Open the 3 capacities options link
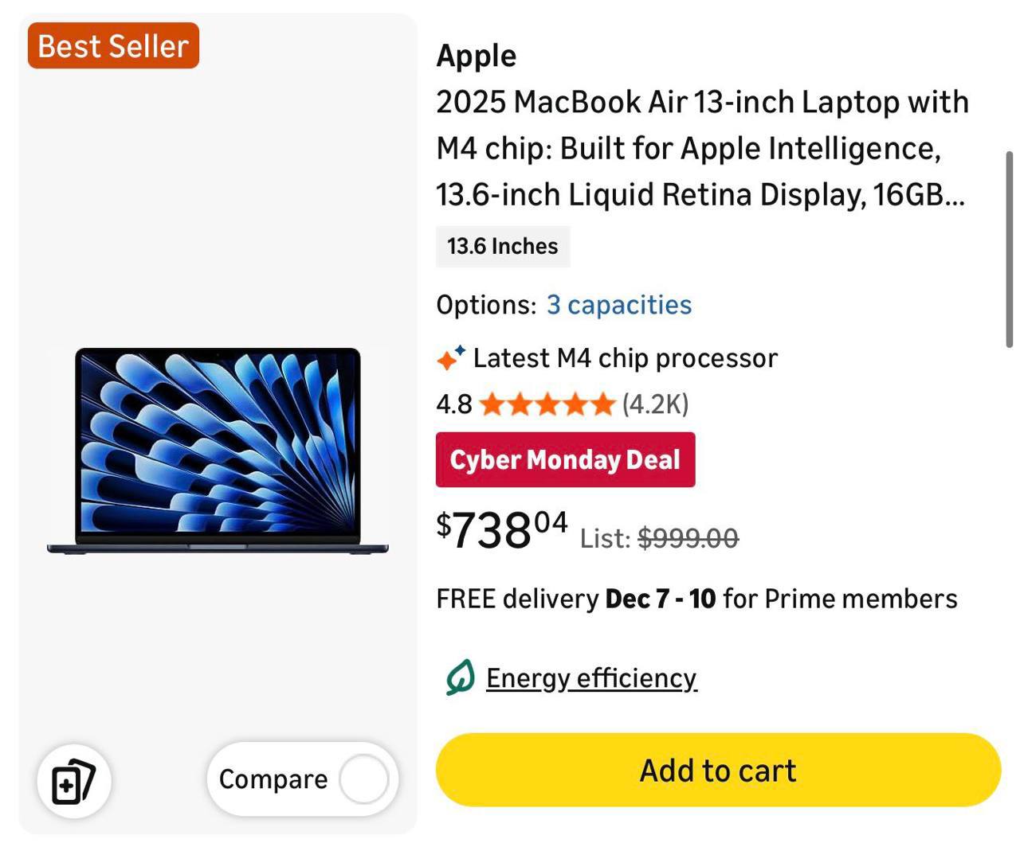Image resolution: width=1020 pixels, height=847 pixels. tap(618, 305)
